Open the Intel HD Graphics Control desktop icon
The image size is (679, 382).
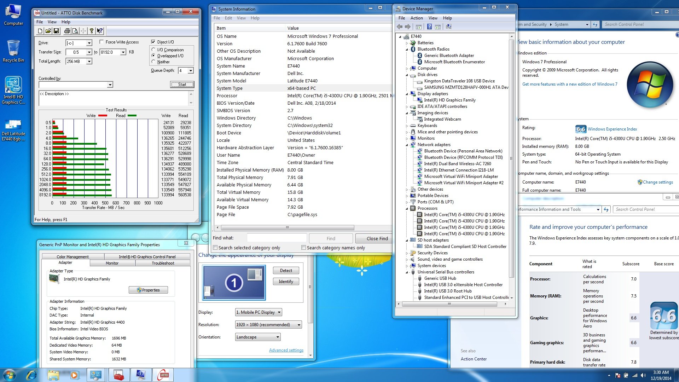pos(13,90)
